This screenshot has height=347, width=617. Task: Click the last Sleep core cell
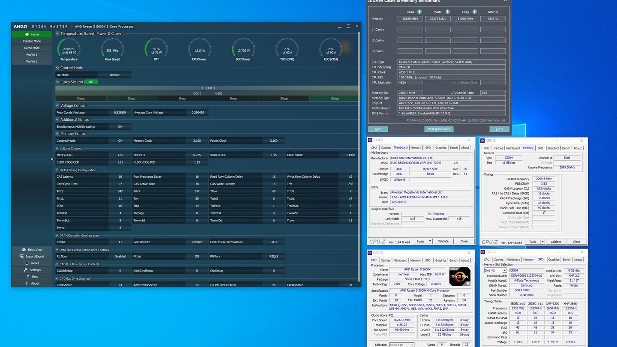(335, 99)
